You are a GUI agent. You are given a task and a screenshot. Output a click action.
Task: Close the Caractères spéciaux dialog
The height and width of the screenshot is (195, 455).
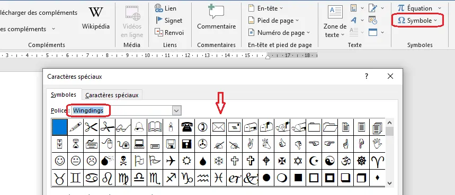390,77
